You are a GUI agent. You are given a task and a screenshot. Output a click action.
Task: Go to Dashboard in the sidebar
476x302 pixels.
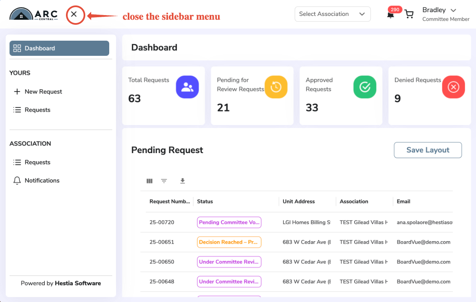tap(59, 48)
